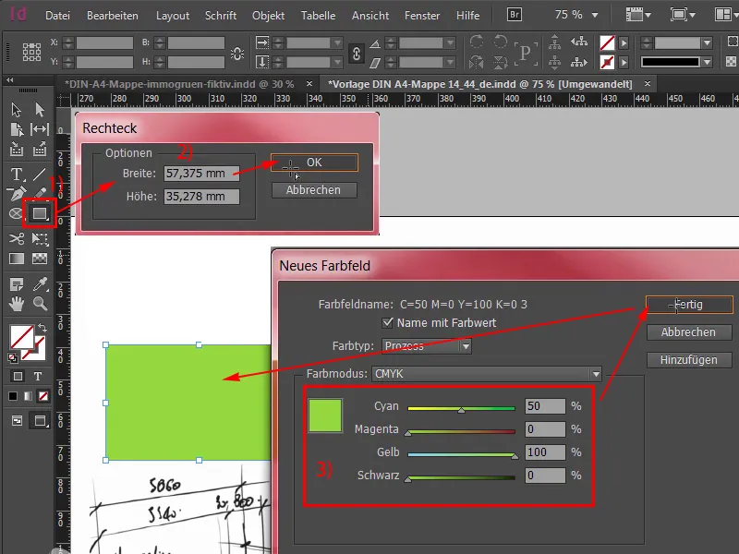This screenshot has width=739, height=554.
Task: Toggle the constrain proportions link icon
Action: click(x=357, y=54)
